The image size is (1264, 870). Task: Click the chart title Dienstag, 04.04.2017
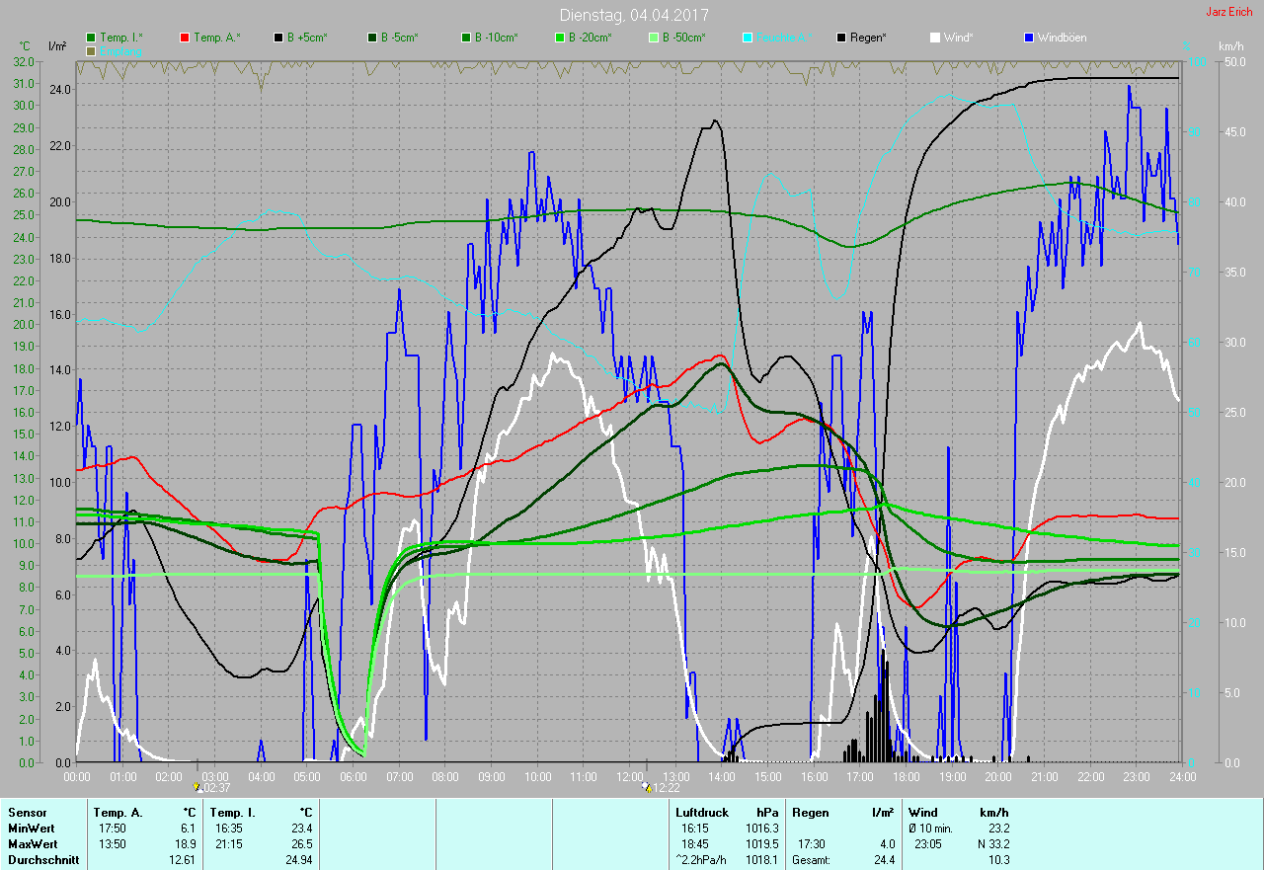click(633, 15)
